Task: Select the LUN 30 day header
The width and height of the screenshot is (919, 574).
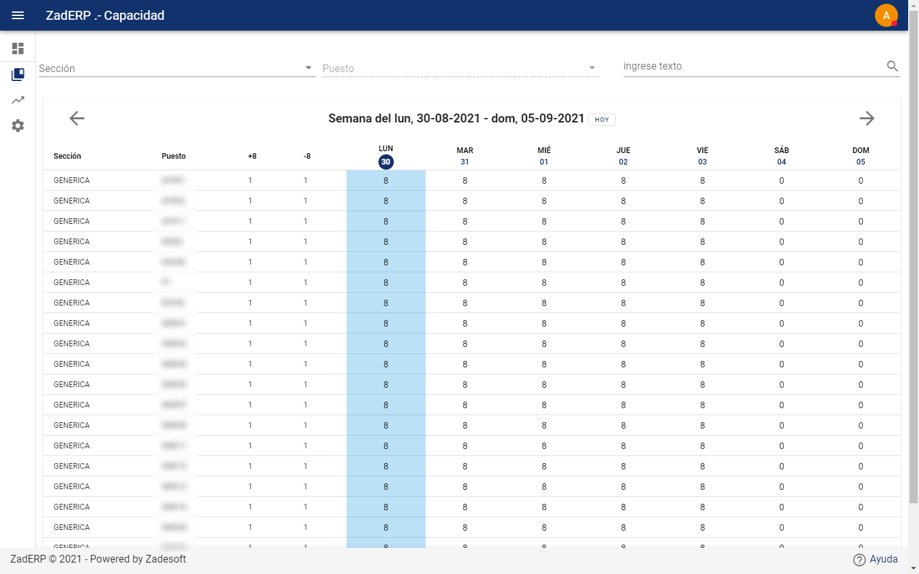Action: [x=386, y=156]
